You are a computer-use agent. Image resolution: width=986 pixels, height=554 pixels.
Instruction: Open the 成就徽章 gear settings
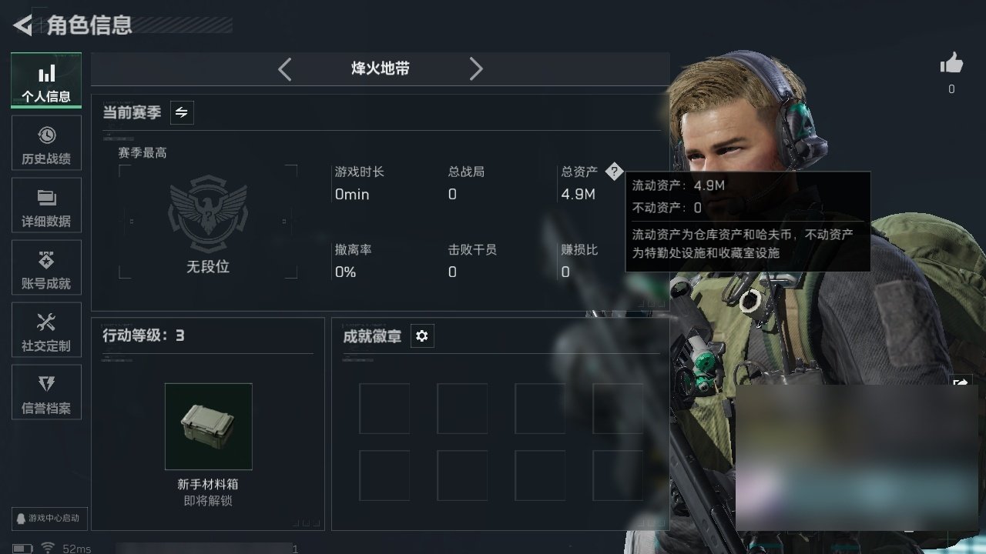[x=422, y=336]
